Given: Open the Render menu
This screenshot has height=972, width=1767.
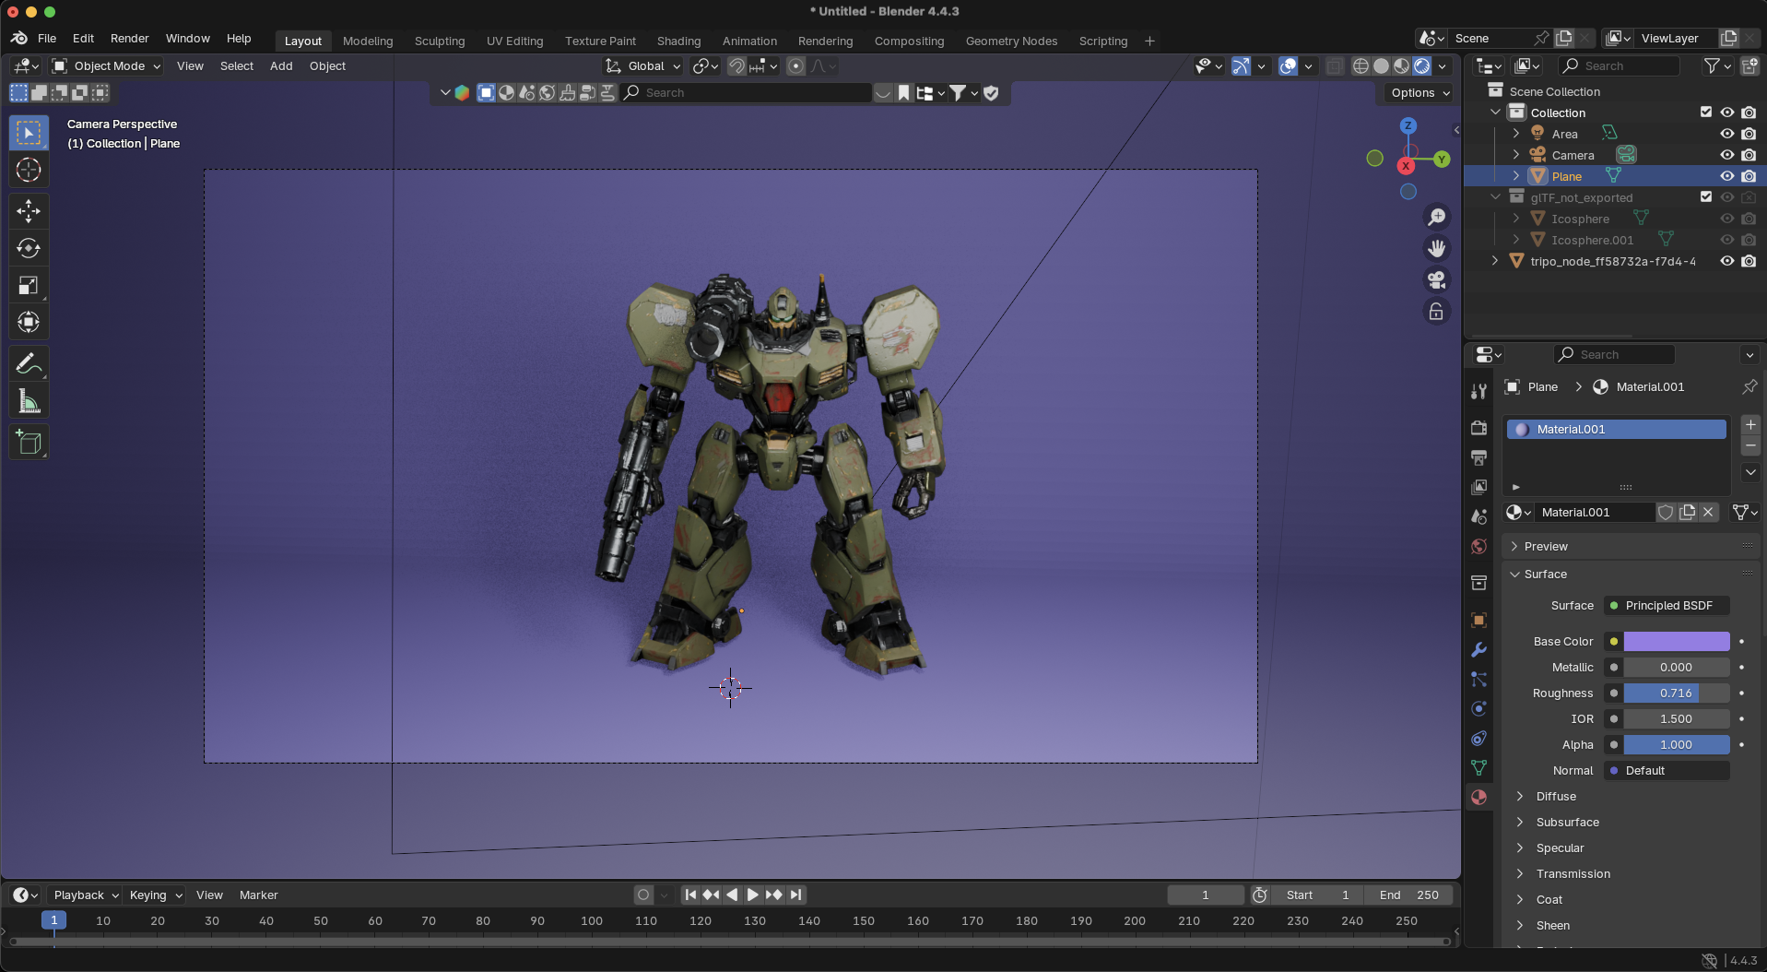Looking at the screenshot, I should [129, 39].
